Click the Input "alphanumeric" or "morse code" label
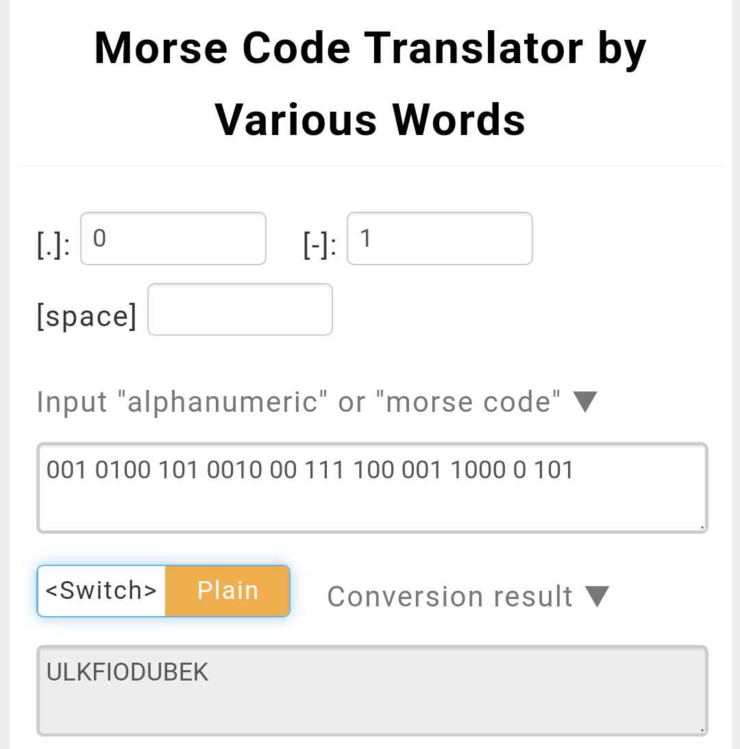This screenshot has width=740, height=749. pyautogui.click(x=299, y=402)
